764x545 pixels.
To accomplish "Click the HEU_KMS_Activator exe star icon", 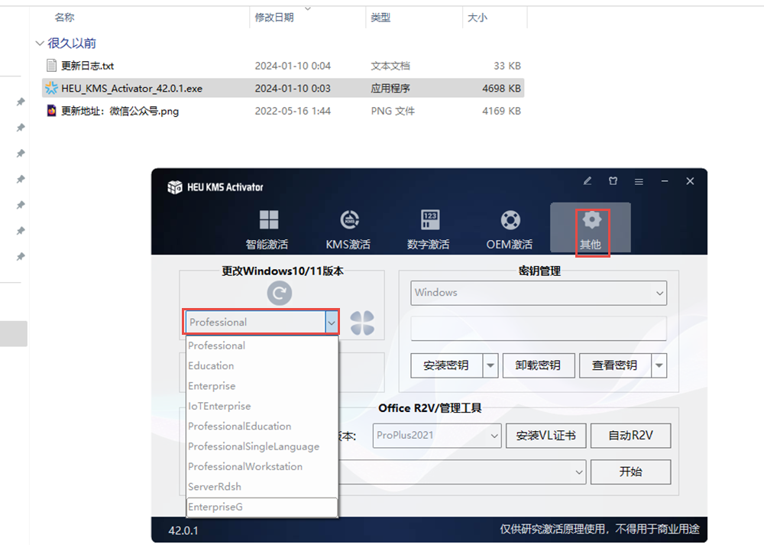I will pos(51,88).
